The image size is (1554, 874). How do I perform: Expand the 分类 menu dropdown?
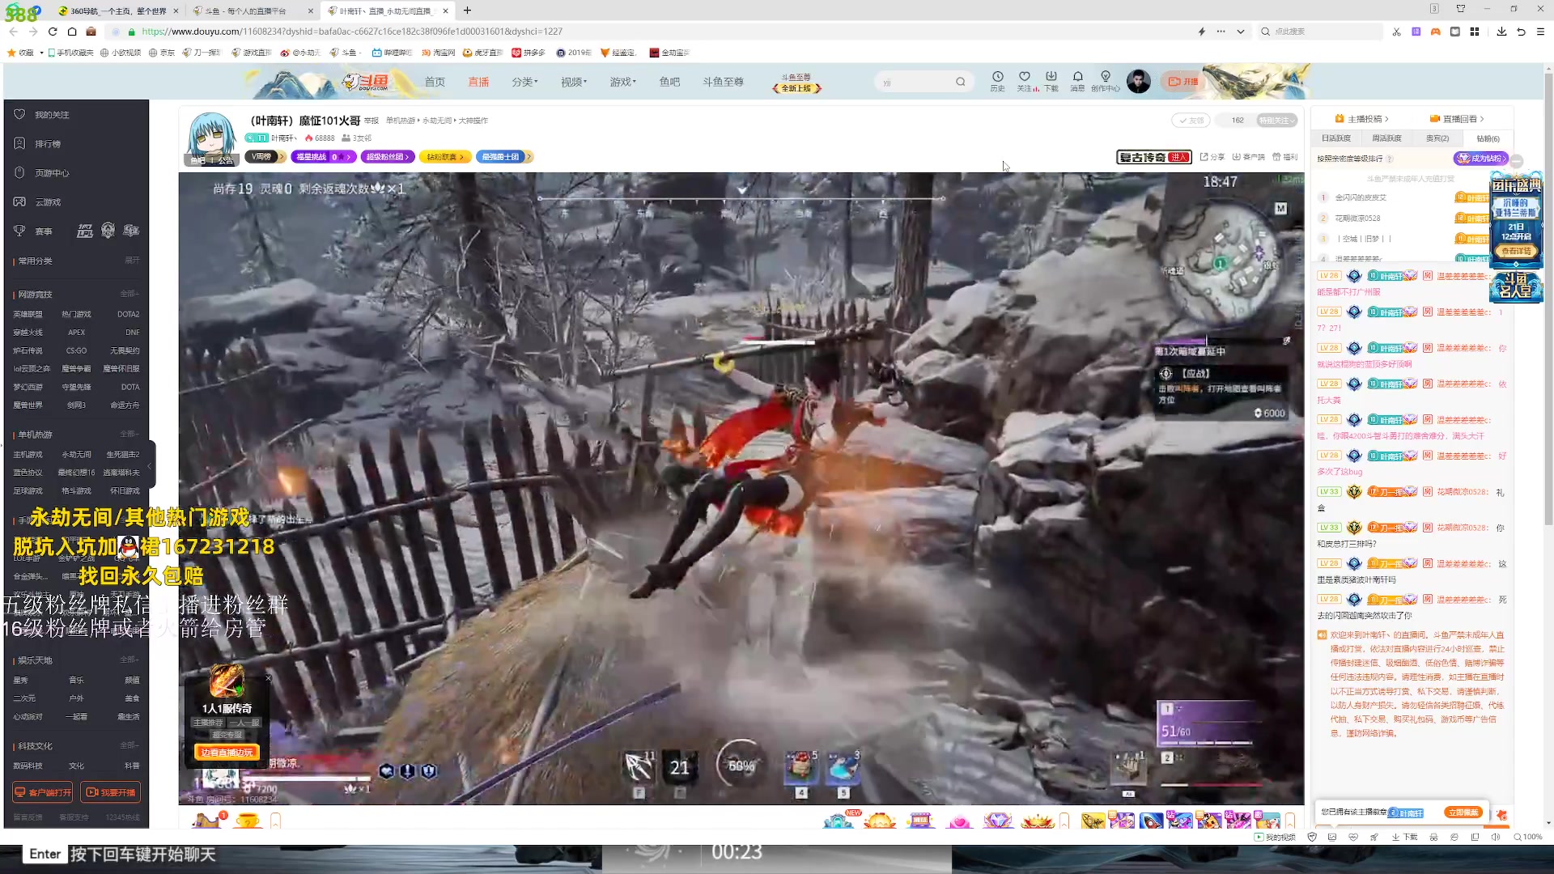point(524,82)
